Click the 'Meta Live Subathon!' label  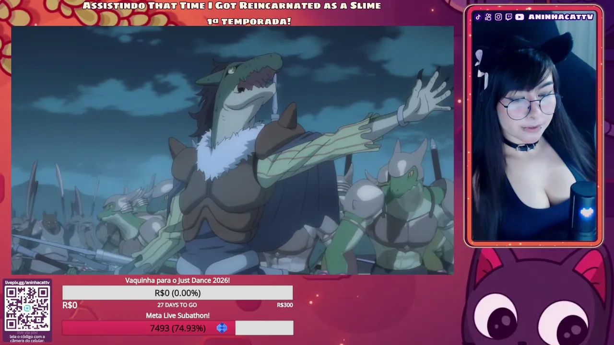177,315
